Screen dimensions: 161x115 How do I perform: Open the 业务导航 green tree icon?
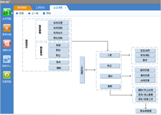point(7,12)
